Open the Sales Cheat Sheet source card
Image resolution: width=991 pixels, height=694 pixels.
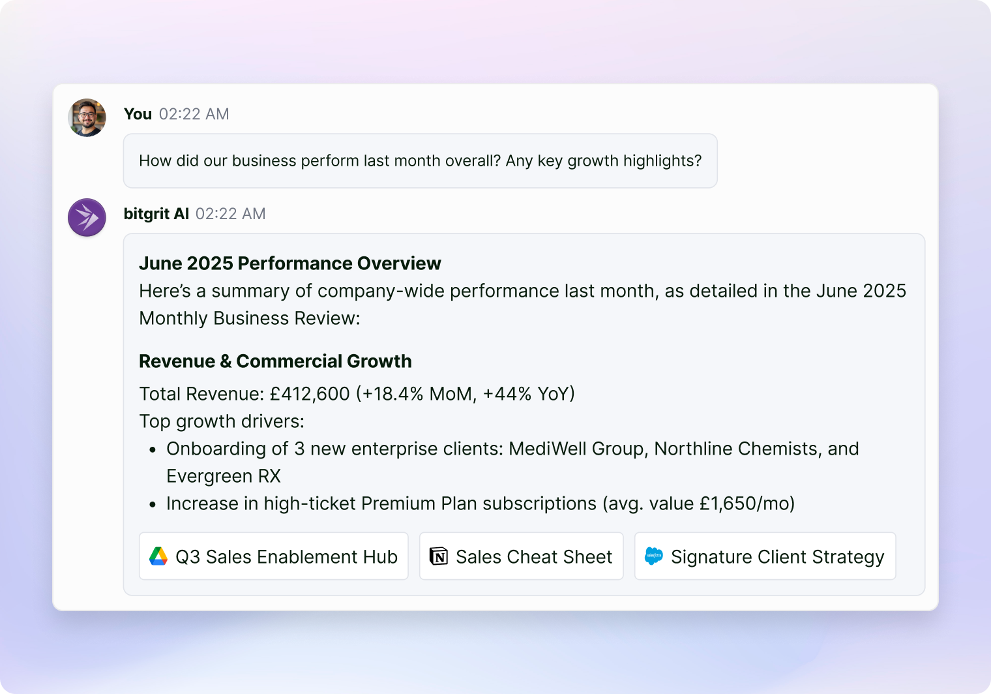coord(521,556)
